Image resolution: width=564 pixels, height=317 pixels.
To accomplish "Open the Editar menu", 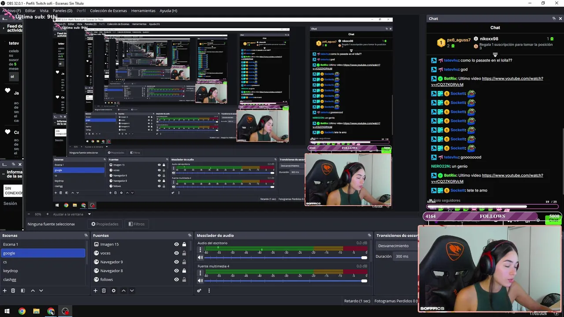I will pyautogui.click(x=30, y=11).
